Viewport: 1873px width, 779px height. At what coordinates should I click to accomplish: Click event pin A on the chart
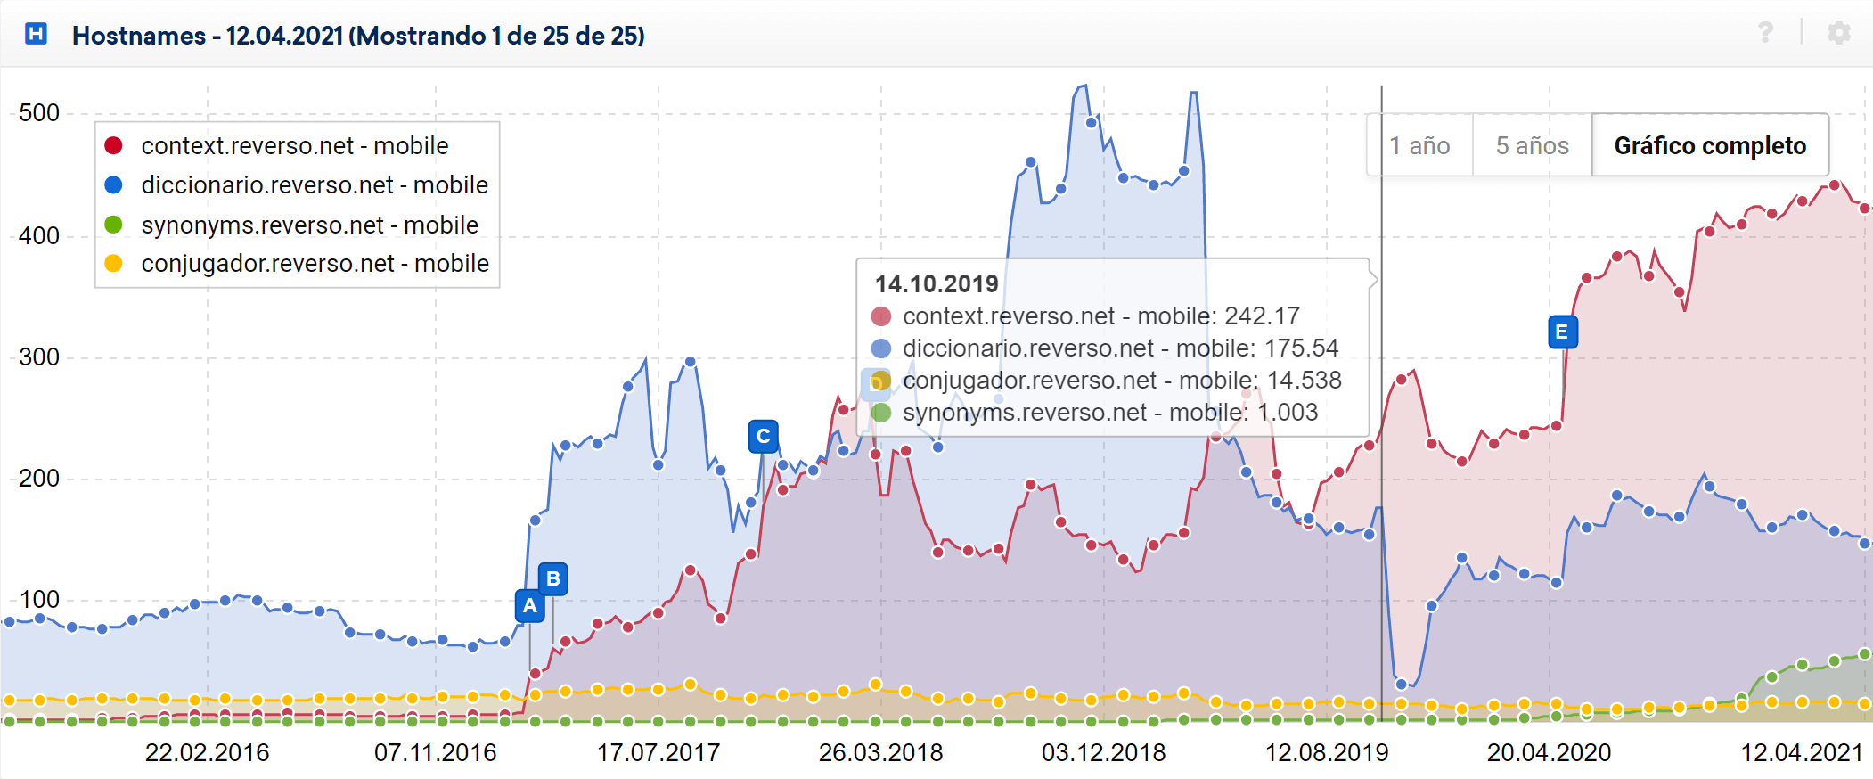(529, 606)
